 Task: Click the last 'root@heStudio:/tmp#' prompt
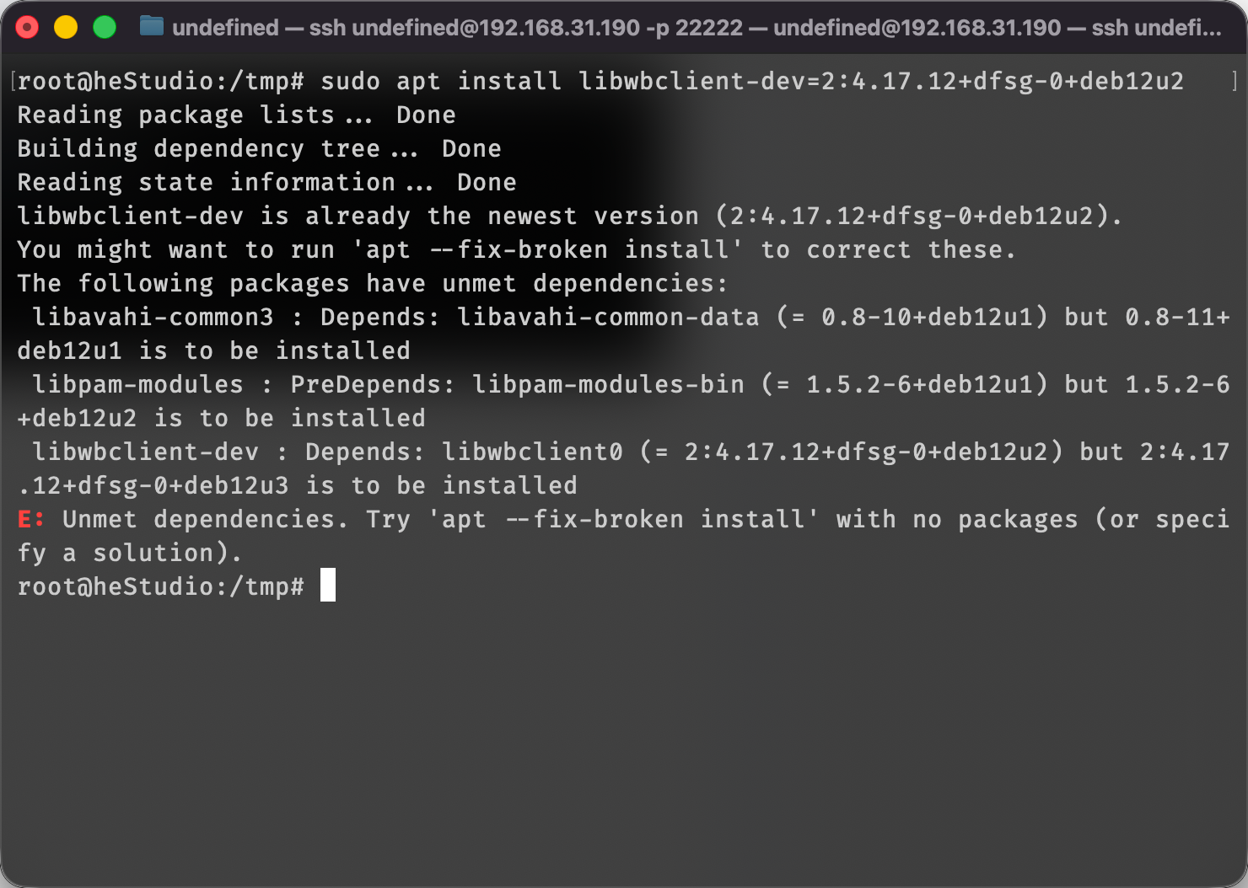(160, 586)
